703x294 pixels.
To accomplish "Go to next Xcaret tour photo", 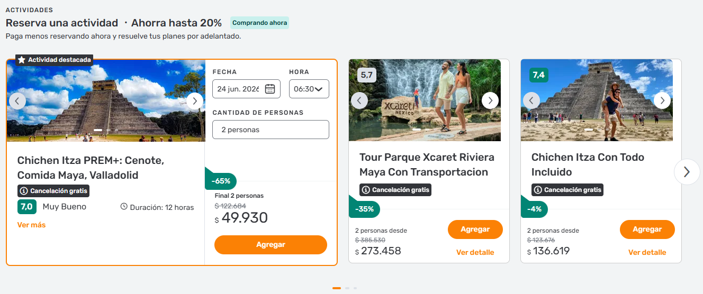I will [490, 100].
